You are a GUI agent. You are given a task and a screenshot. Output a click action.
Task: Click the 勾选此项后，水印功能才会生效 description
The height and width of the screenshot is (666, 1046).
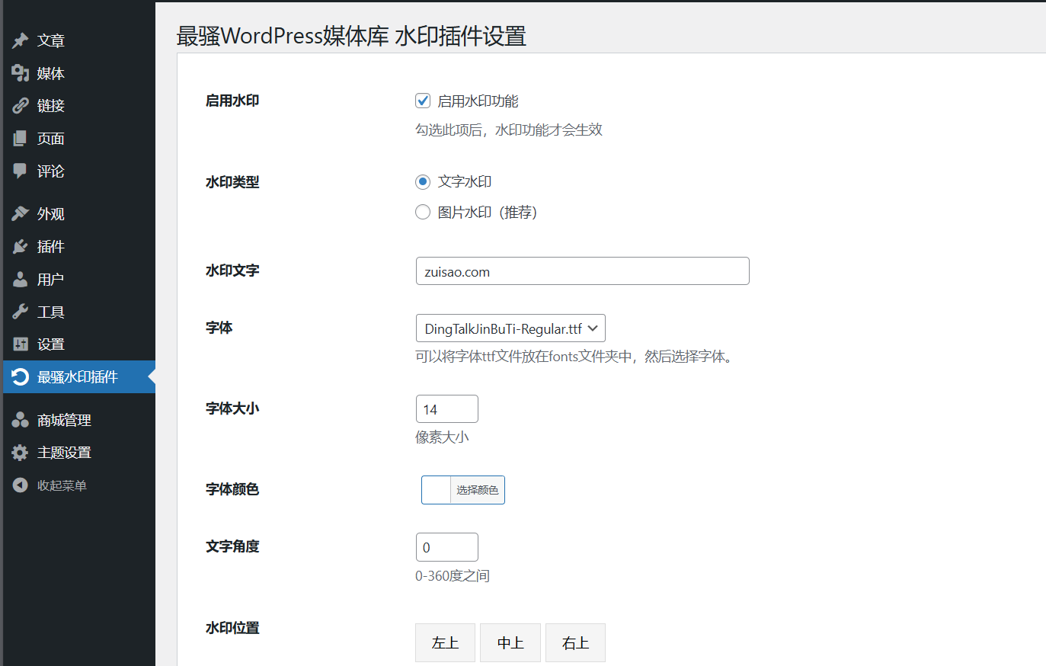(509, 130)
